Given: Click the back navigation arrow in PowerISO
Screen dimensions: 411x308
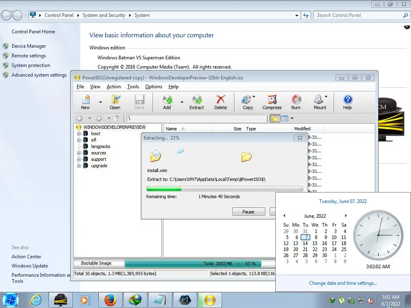Looking at the screenshot, I should coord(80,118).
